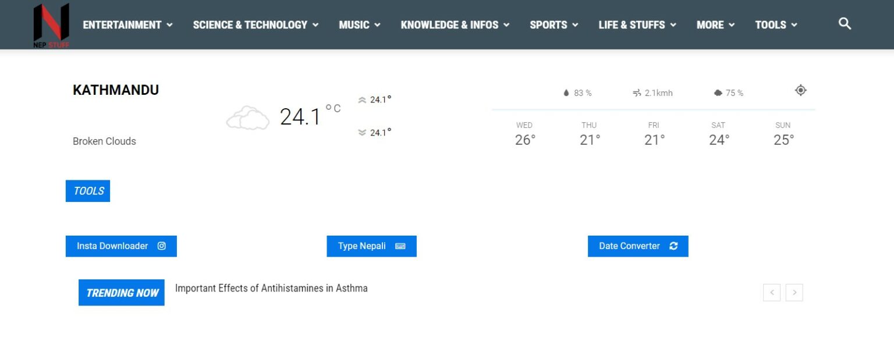Open the search icon
The height and width of the screenshot is (345, 894).
point(844,23)
